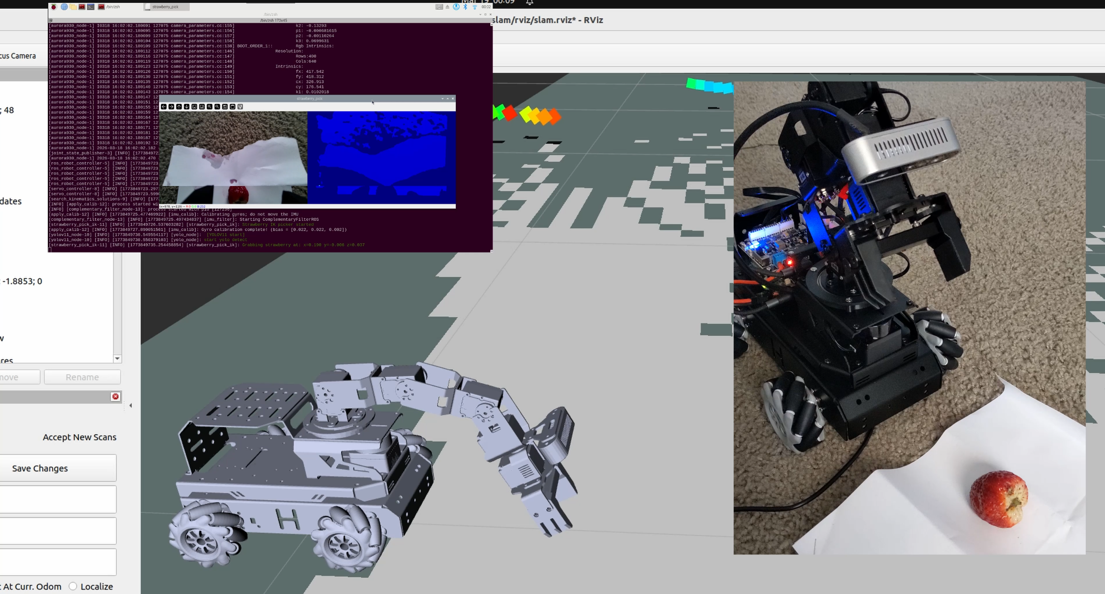The image size is (1105, 594).
Task: Click the pan down arrow in image viewer
Action: [x=187, y=107]
